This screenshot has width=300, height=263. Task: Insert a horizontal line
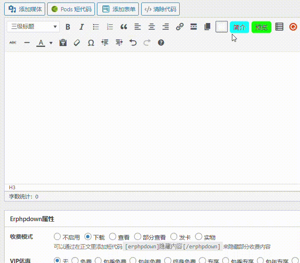(x=27, y=43)
